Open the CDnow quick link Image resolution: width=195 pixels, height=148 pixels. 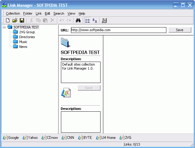click(x=50, y=138)
